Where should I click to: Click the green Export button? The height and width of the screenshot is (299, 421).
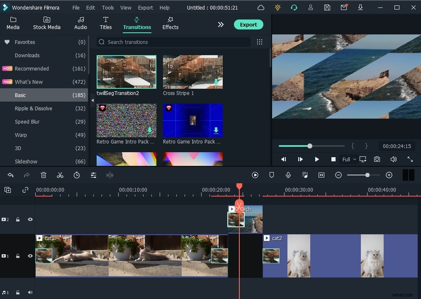point(248,24)
